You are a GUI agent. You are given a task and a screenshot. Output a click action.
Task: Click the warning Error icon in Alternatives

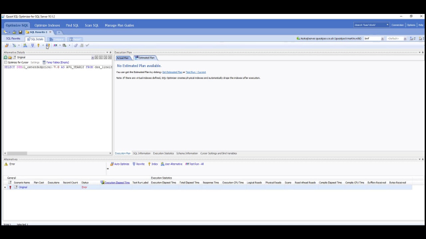pyautogui.click(x=6, y=164)
